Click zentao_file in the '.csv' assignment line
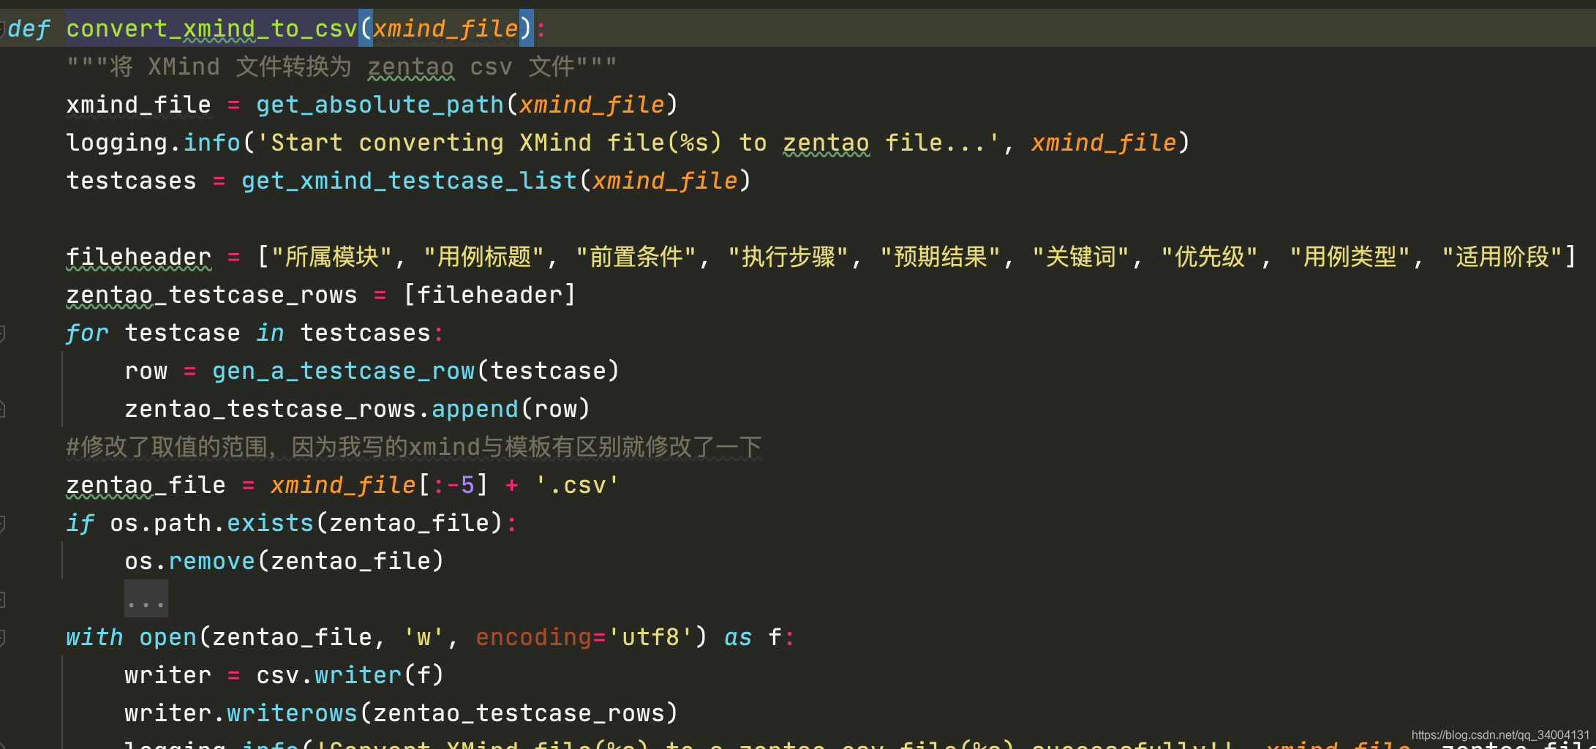The height and width of the screenshot is (749, 1596). pos(146,486)
